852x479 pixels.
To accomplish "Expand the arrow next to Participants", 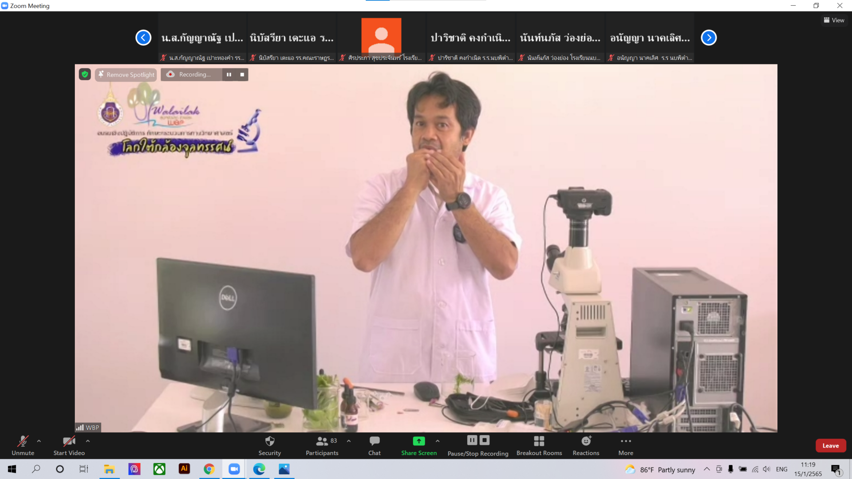I will (x=349, y=441).
